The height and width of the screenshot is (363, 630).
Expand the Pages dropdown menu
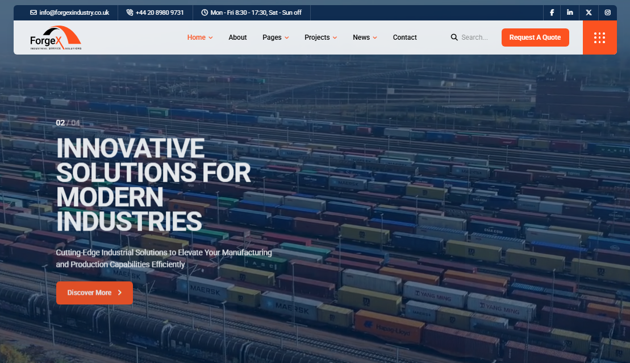point(276,37)
